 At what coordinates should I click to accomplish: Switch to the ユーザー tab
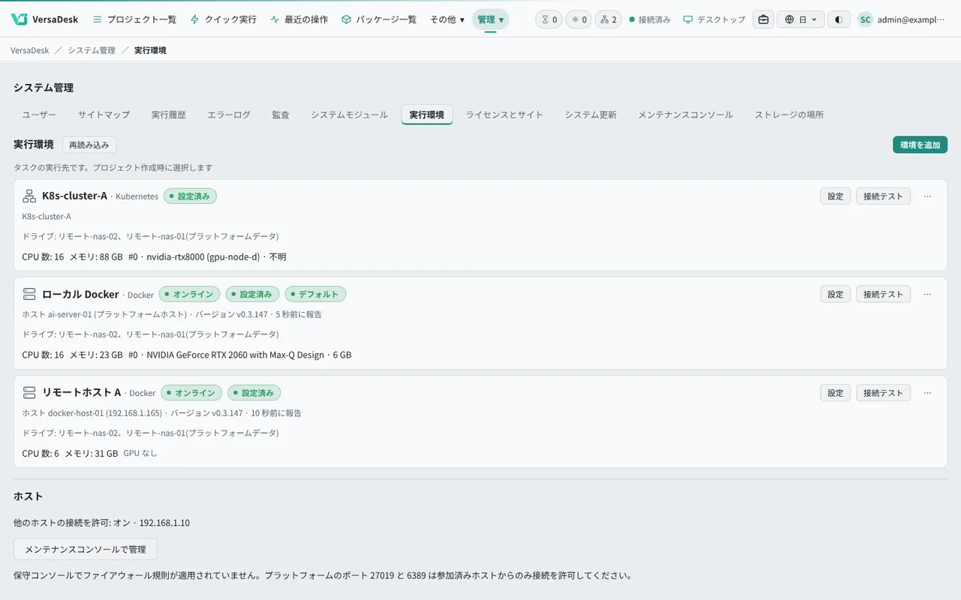[39, 115]
